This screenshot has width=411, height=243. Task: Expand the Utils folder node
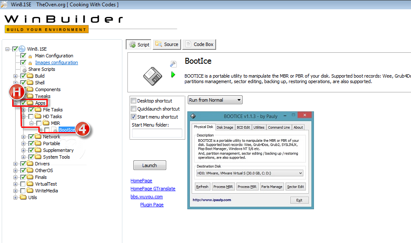point(16,197)
